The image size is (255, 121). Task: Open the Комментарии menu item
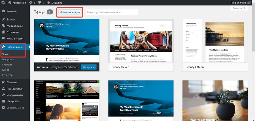click(x=15, y=39)
